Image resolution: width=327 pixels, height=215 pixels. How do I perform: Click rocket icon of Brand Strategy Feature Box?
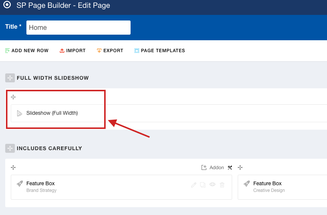20,184
